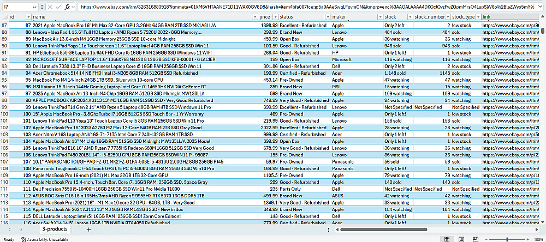Switch to Page Break Preview icon
Viewport: 546px width, 242px height.
point(476,239)
